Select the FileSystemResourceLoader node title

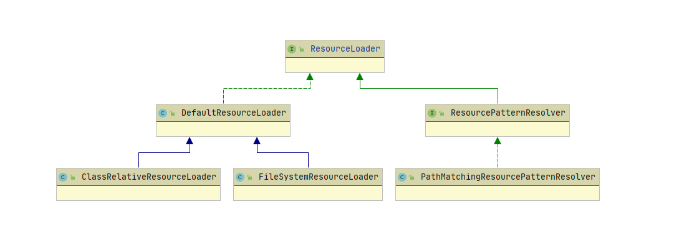click(318, 177)
